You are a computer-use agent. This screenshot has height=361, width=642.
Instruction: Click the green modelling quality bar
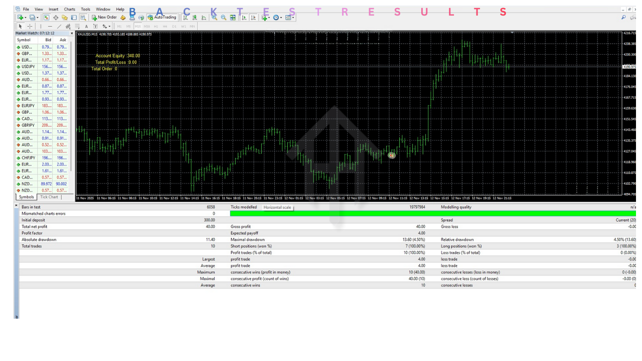point(431,213)
